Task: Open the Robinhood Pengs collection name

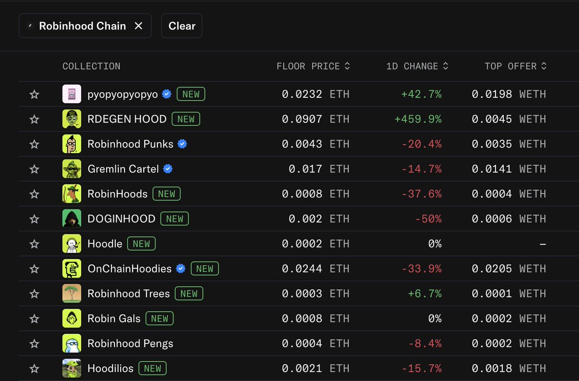Action: [x=130, y=344]
